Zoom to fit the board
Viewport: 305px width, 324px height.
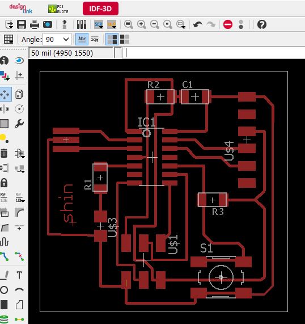(x=129, y=24)
